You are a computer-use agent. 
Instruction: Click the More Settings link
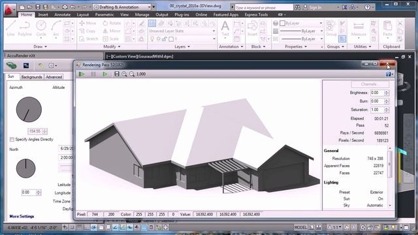pyautogui.click(x=22, y=216)
